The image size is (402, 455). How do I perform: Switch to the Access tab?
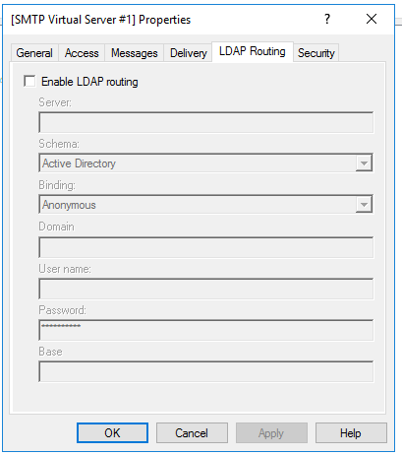click(x=82, y=53)
